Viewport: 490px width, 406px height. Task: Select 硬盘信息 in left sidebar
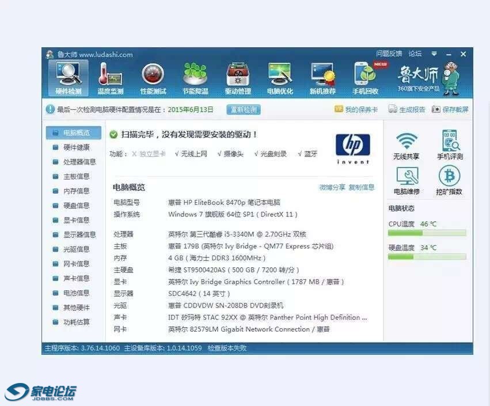tap(76, 206)
